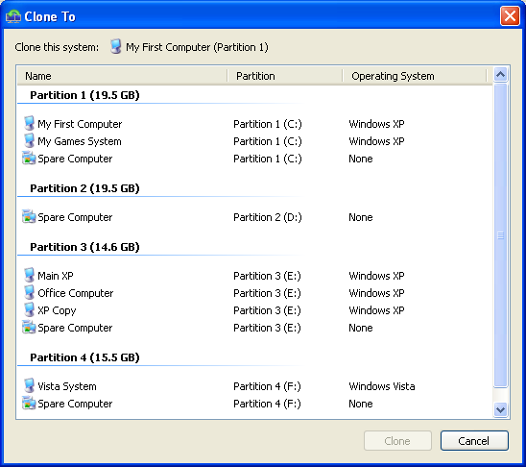Click the Clone button
Viewport: 526px width, 467px height.
pyautogui.click(x=397, y=440)
